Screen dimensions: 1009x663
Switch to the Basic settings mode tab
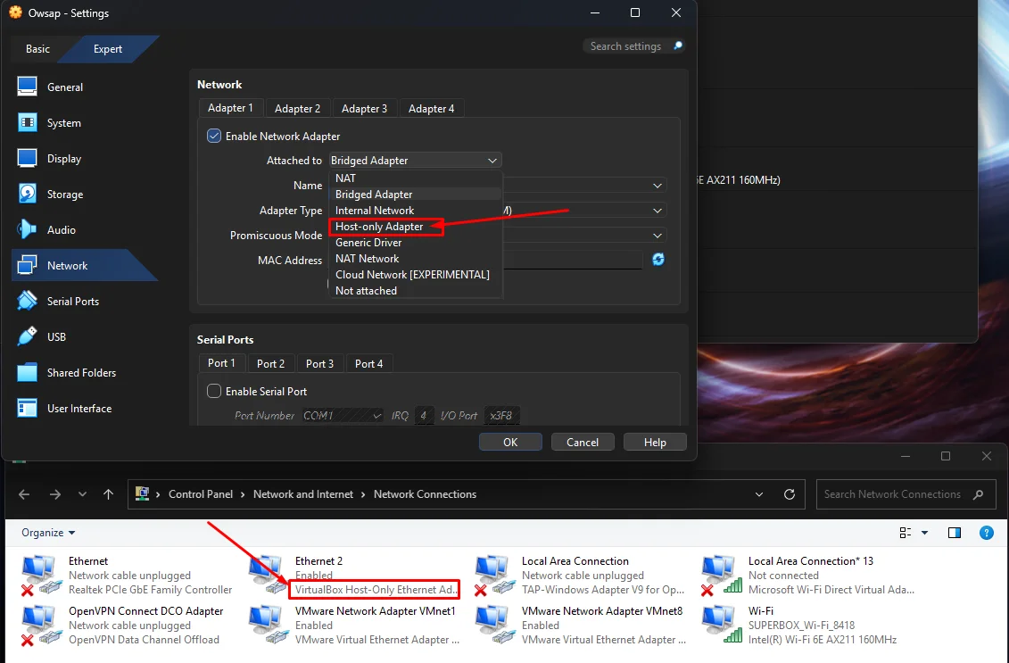point(37,49)
